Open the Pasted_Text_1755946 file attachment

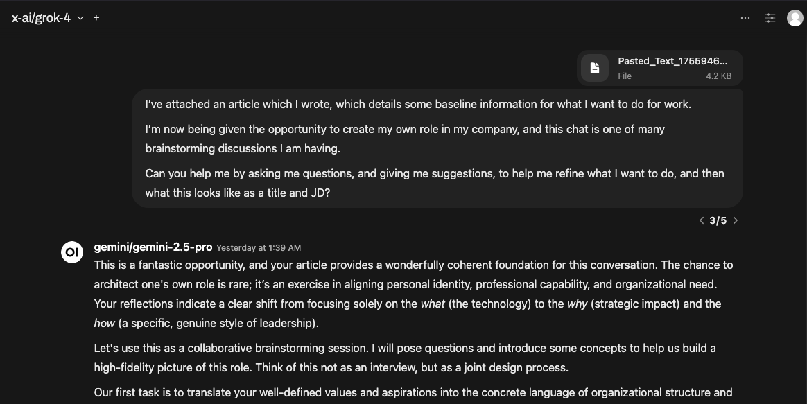[x=672, y=62]
